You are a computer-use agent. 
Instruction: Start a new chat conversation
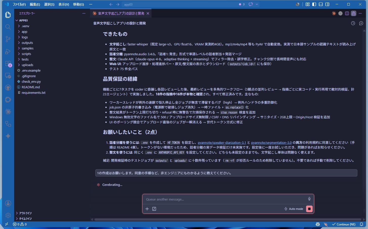pyautogui.click(x=361, y=23)
